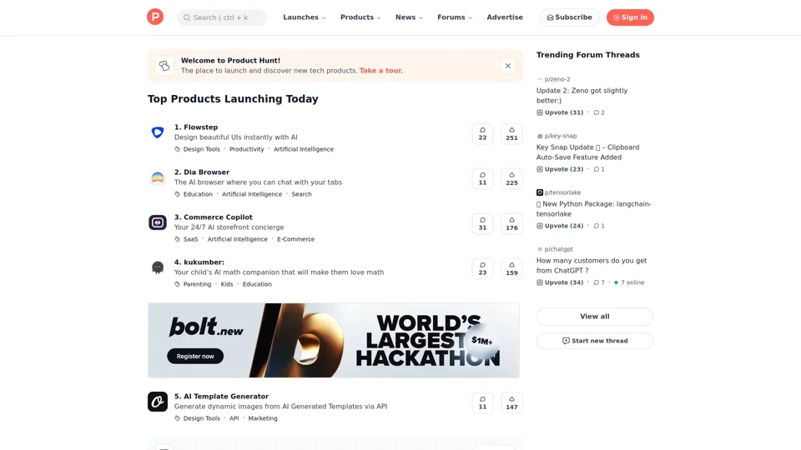
Task: Select the Marketing tag
Action: point(263,418)
